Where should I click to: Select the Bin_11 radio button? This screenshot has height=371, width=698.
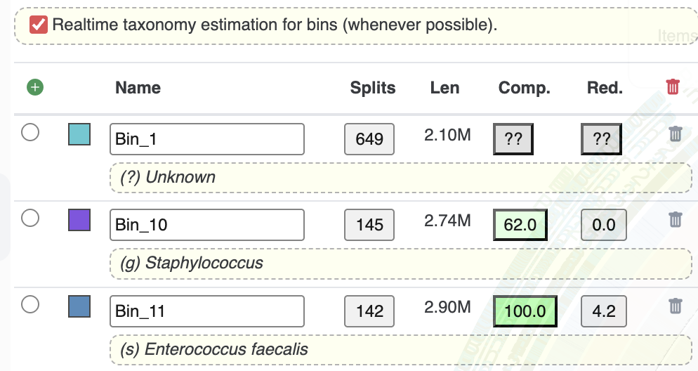coord(30,304)
